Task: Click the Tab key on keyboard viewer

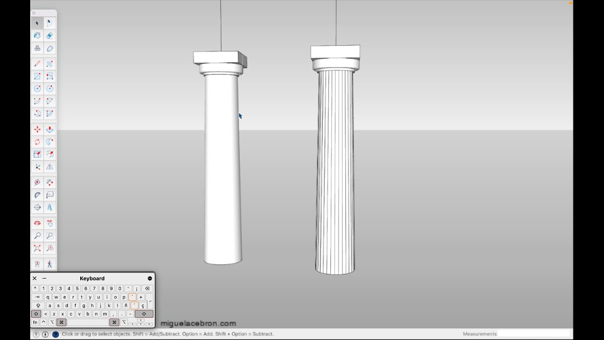Action: 37,297
